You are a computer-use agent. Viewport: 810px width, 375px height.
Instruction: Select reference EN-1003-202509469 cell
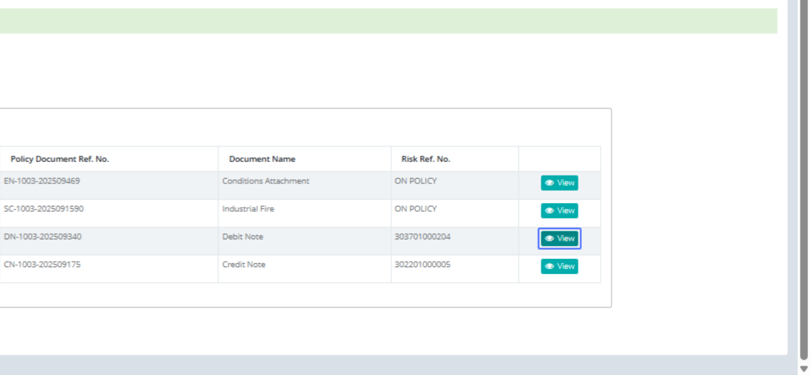42,181
